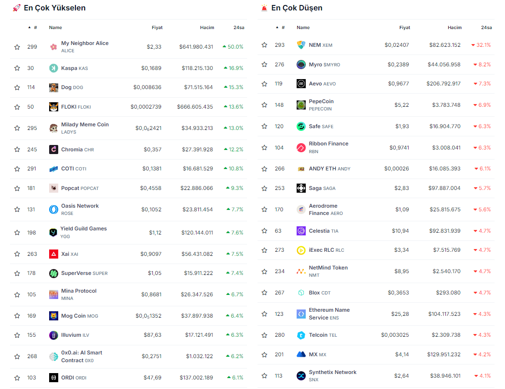Sort losers table by # rank column
Screen dimensions: 505x389
point(283,28)
